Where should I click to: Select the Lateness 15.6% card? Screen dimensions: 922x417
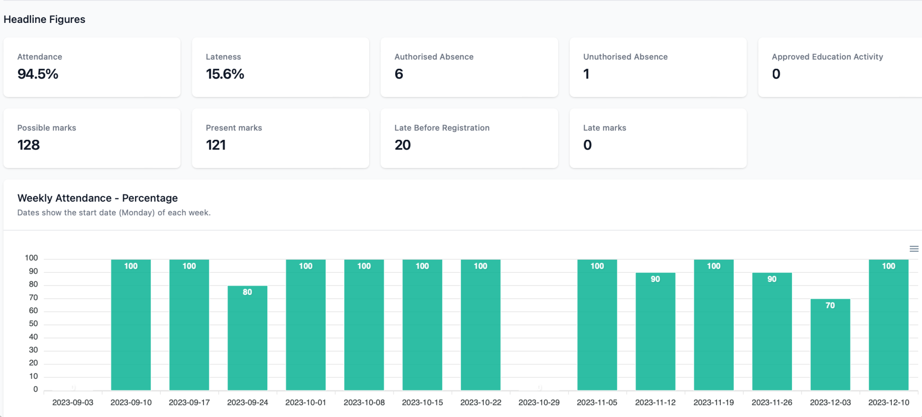pyautogui.click(x=280, y=67)
